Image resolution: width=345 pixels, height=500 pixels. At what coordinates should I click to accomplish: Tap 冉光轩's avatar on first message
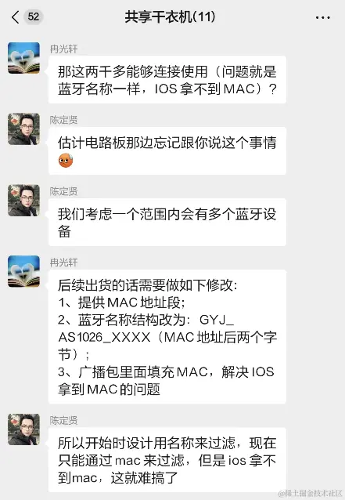pos(24,58)
